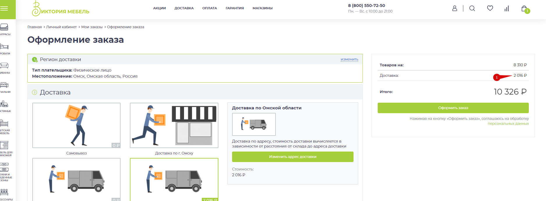Select the selected 2 016 ₽ truck delivery option
Viewport: 546px width, 201px height.
coord(174,179)
